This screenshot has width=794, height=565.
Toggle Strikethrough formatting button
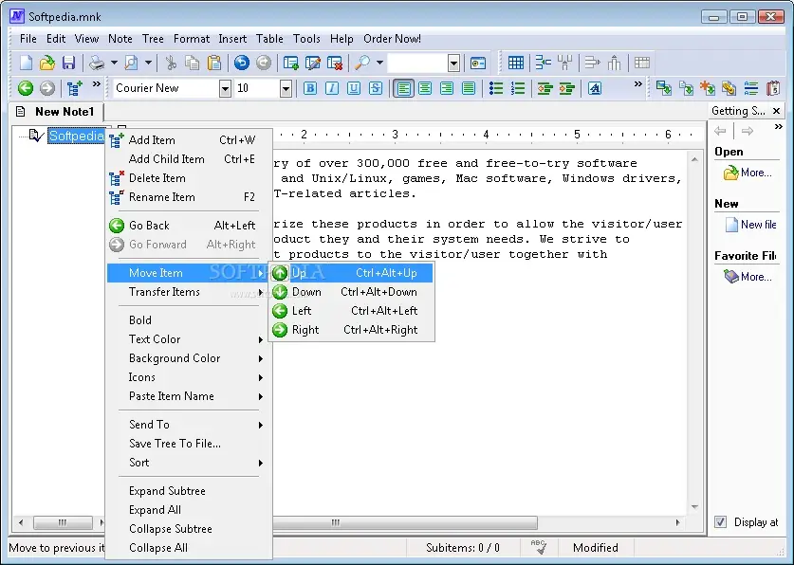(x=376, y=88)
